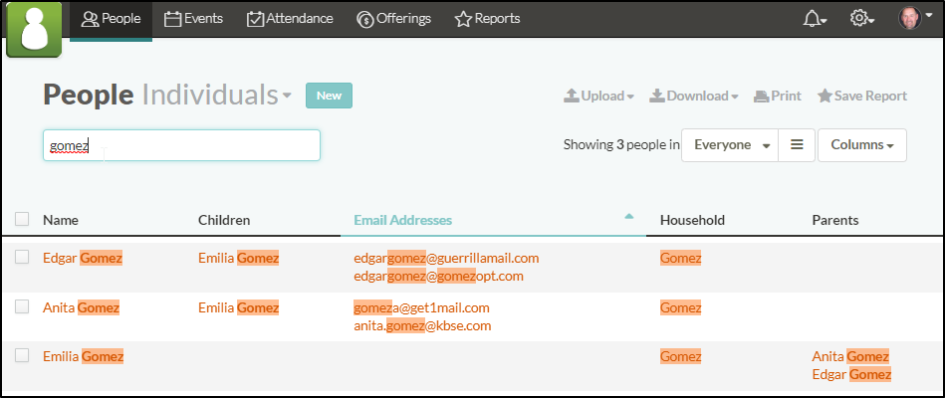
Task: Click the green person app logo
Action: click(x=34, y=29)
